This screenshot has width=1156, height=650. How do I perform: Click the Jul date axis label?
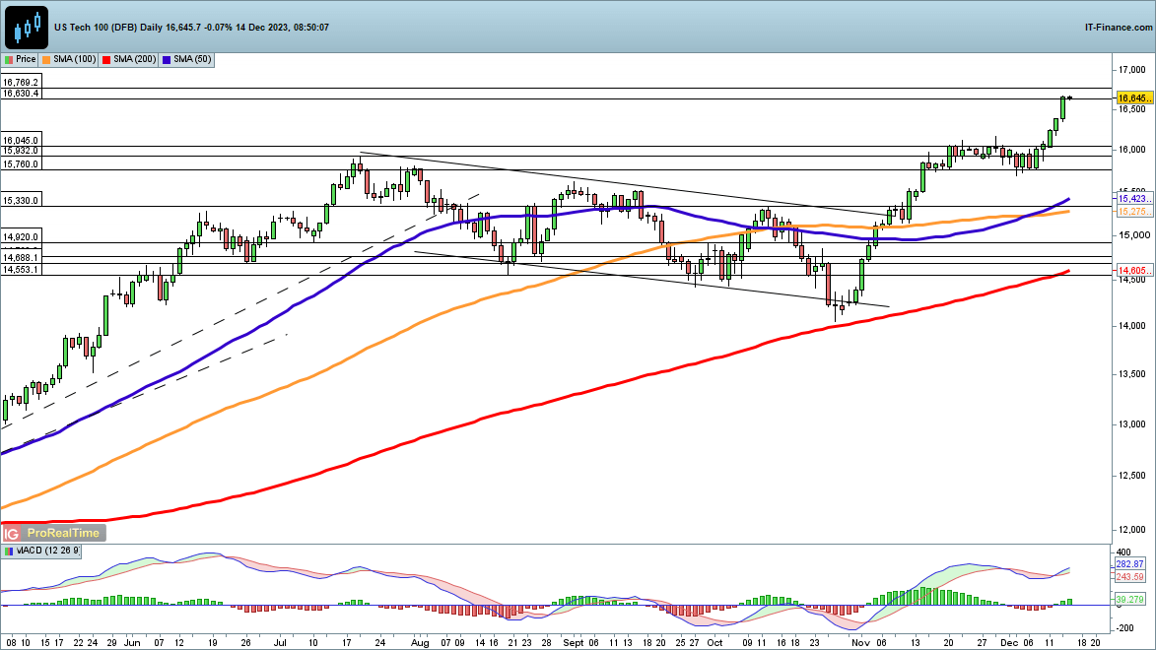coord(280,643)
